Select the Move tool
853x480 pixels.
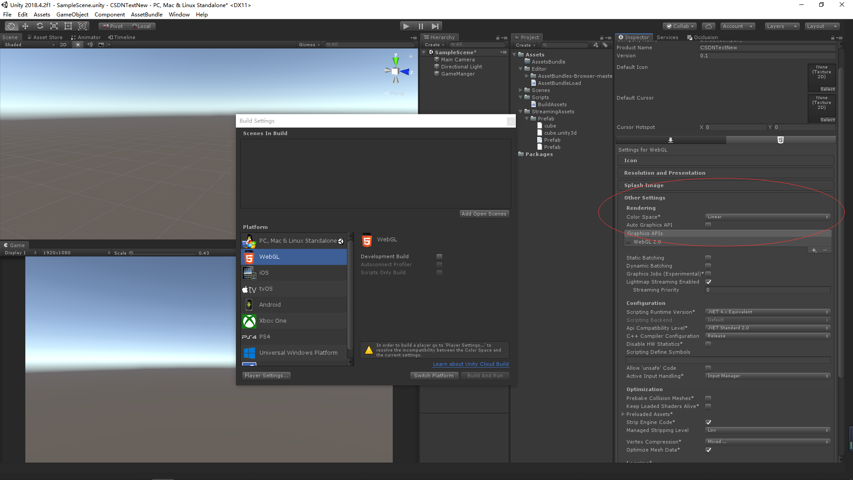pos(25,26)
